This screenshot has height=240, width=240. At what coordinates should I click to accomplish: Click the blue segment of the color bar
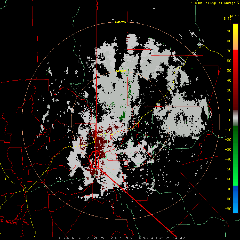click(x=235, y=199)
